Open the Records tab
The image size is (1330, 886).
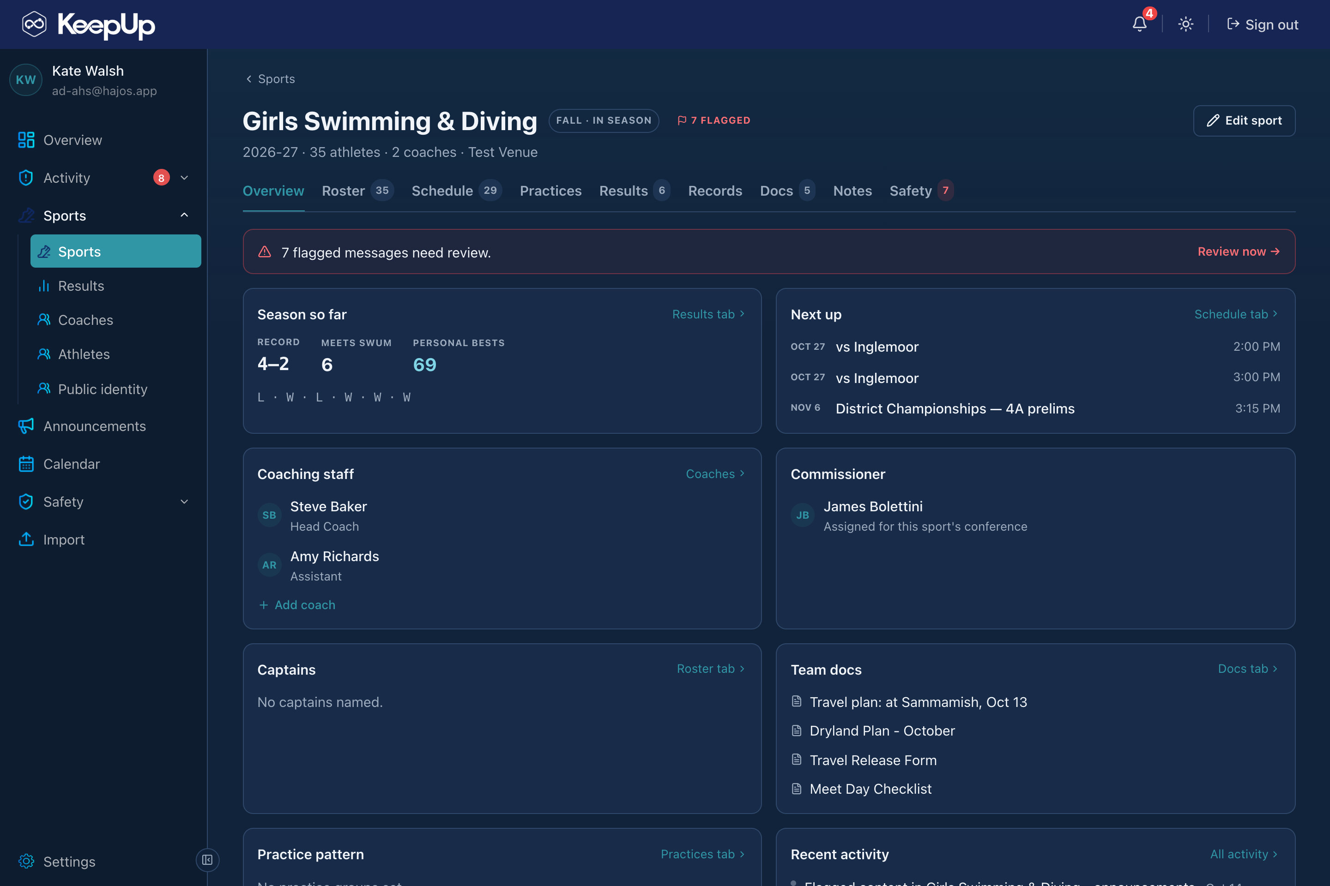coord(715,191)
